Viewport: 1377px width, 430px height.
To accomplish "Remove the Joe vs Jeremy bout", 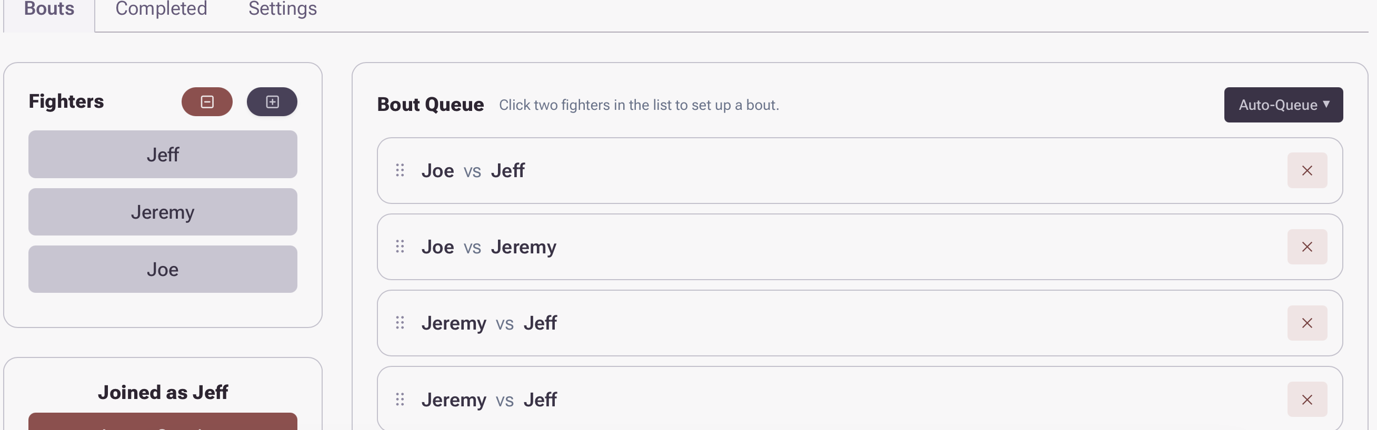I will pos(1306,247).
